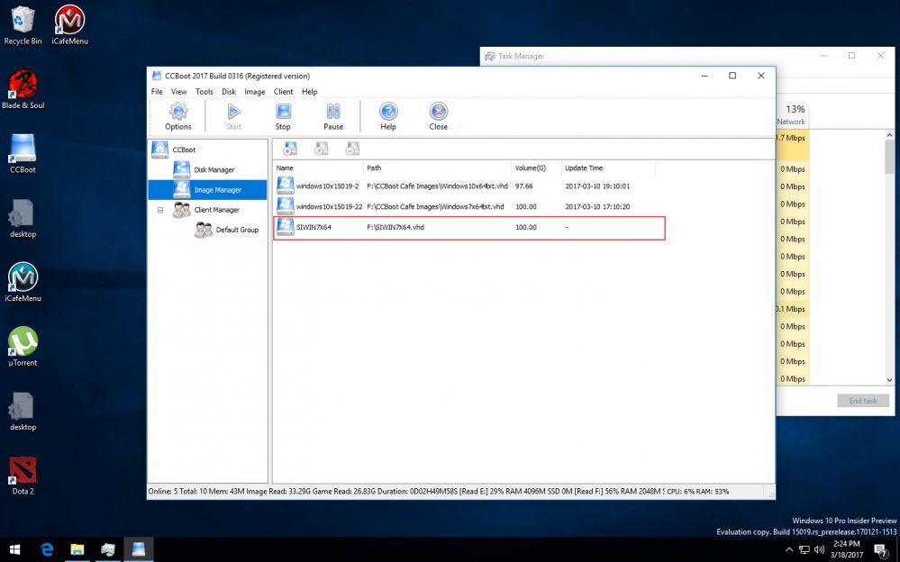The image size is (900, 562).
Task: Open the µTorrent desktop shortcut
Action: click(x=23, y=346)
